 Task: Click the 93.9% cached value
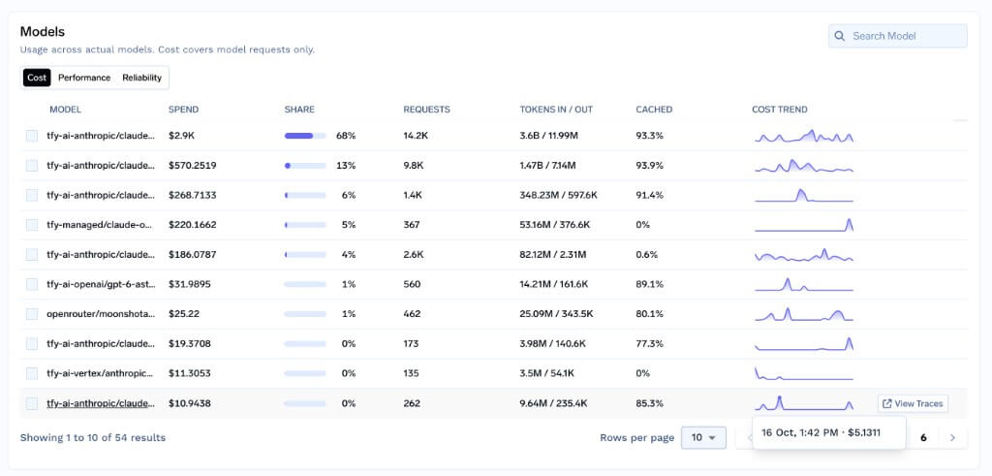pos(650,165)
